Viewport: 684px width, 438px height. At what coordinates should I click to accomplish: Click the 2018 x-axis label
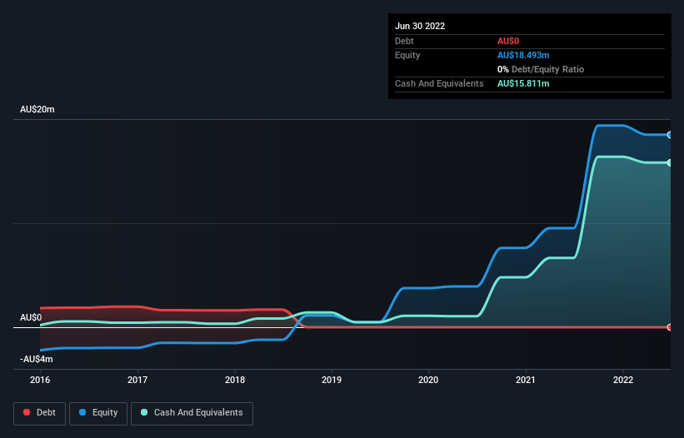pos(235,380)
